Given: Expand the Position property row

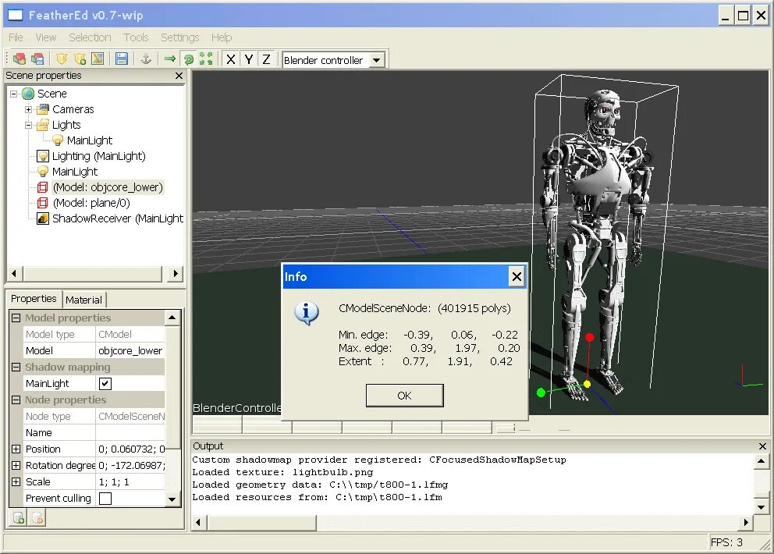Looking at the screenshot, I should (x=16, y=449).
